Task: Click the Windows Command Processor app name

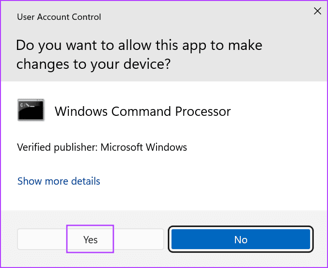Action: click(142, 111)
